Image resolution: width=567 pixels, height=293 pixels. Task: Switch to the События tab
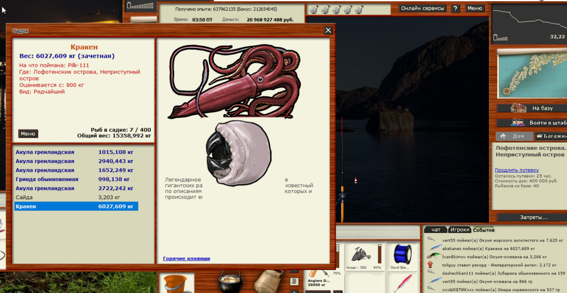pyautogui.click(x=484, y=230)
